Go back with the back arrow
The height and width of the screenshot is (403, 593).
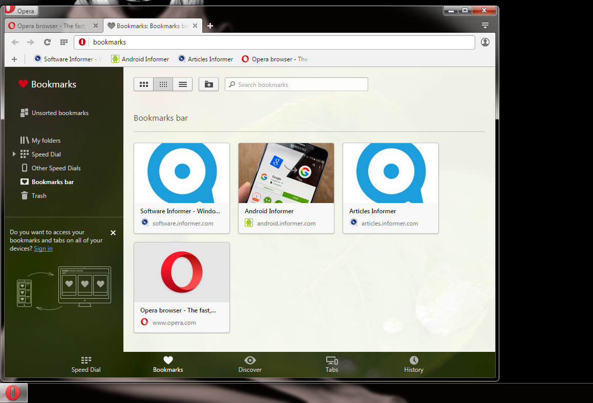tap(15, 42)
